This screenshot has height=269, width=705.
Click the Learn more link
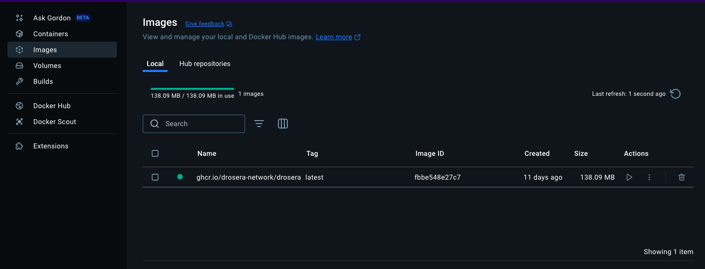pyautogui.click(x=334, y=37)
